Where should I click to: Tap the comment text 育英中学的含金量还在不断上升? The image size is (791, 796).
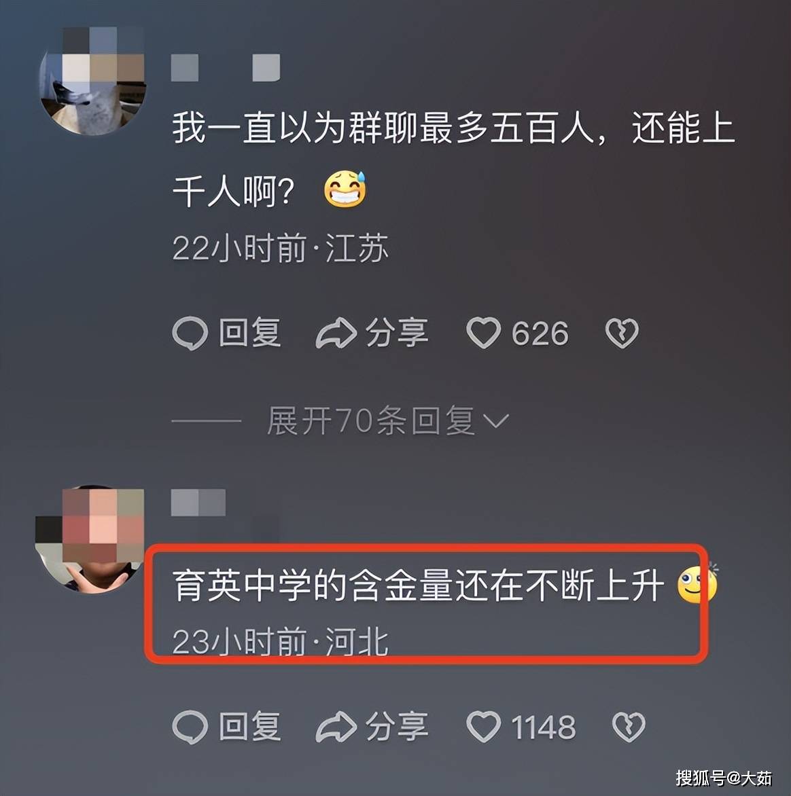(x=419, y=585)
